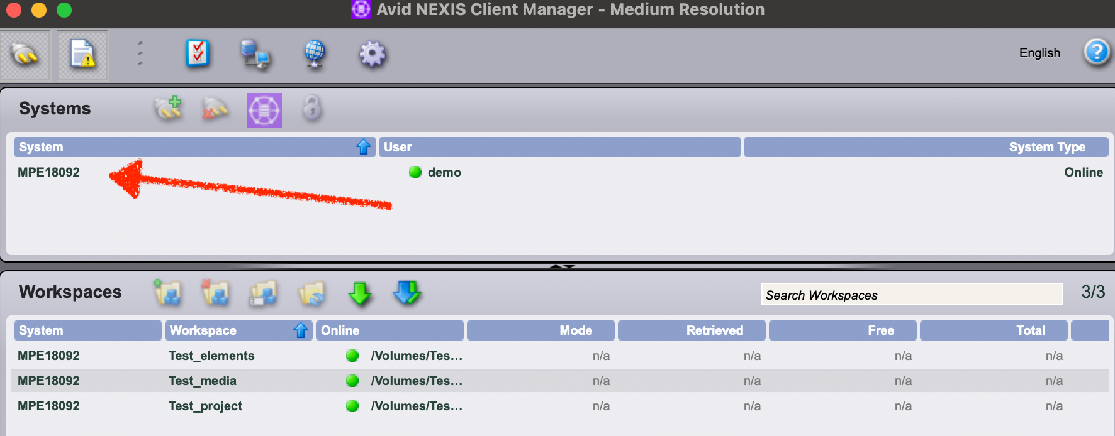Click the Retrieved column header

(692, 330)
